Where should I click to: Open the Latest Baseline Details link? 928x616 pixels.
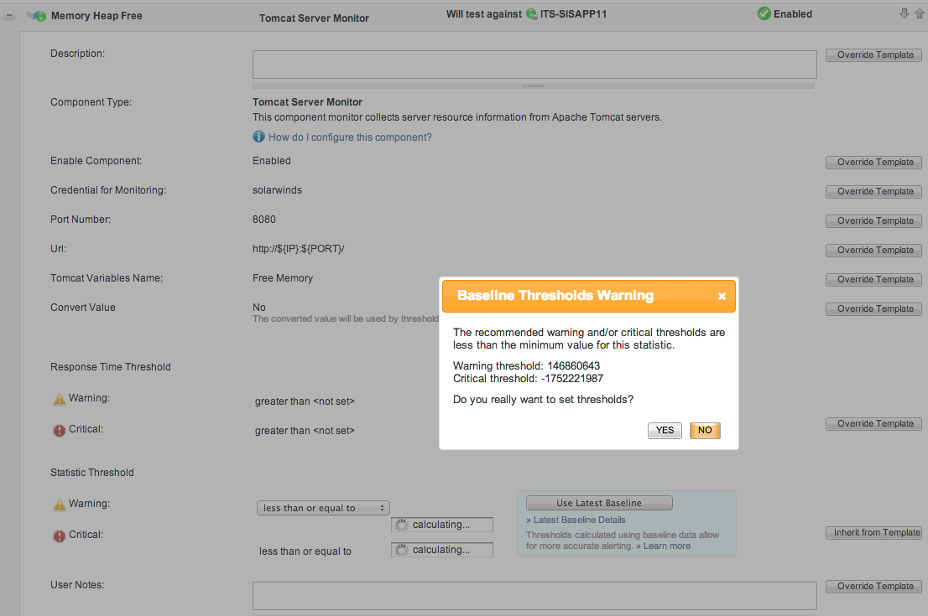coord(579,520)
